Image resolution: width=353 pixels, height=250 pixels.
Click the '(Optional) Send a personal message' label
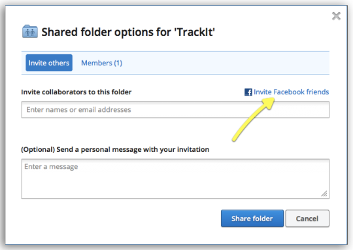[x=115, y=149]
